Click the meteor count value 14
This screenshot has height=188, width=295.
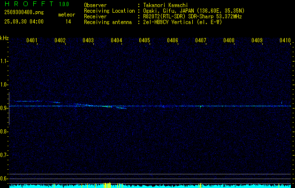[68, 22]
